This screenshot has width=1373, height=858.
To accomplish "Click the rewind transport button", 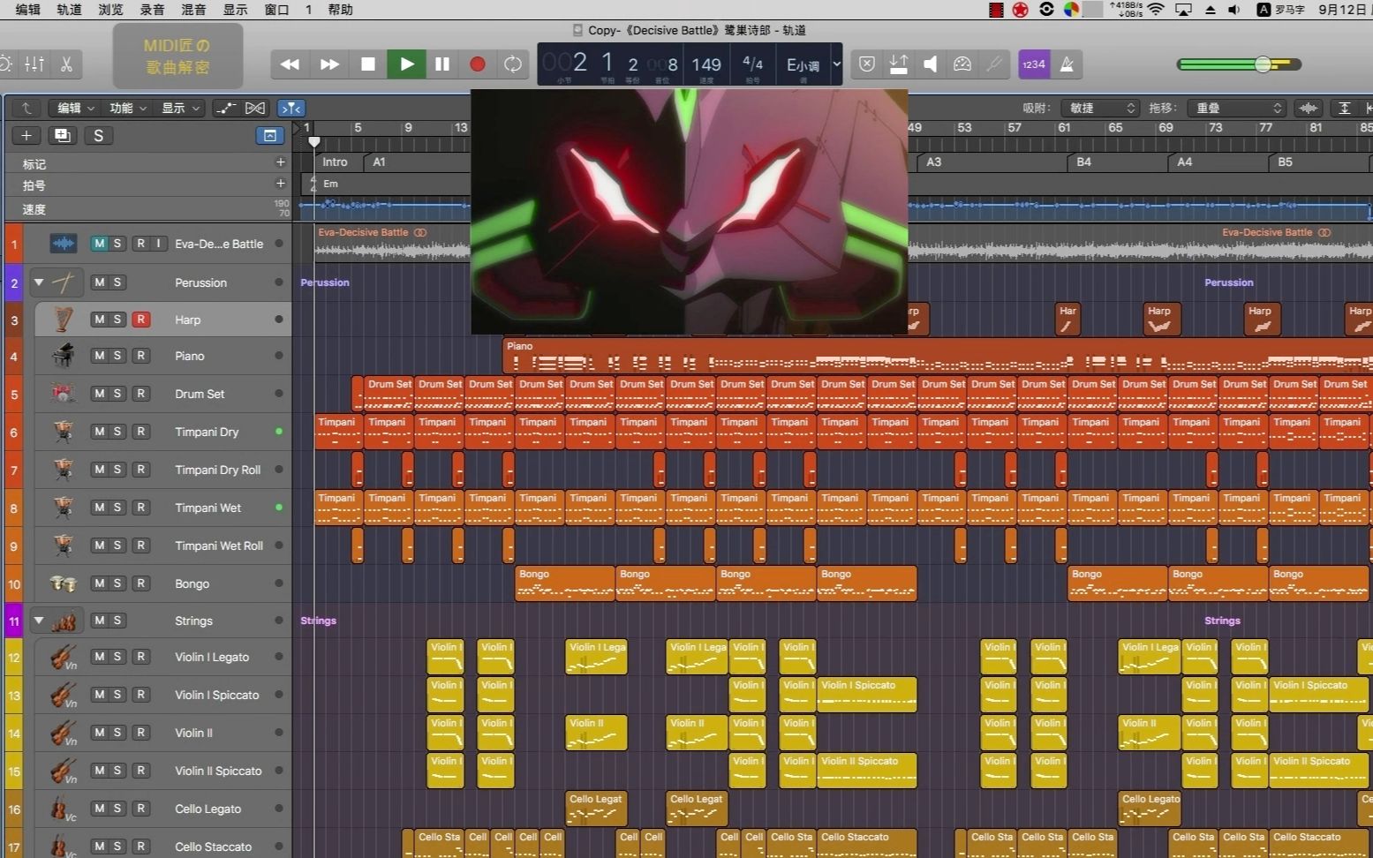I will point(290,64).
